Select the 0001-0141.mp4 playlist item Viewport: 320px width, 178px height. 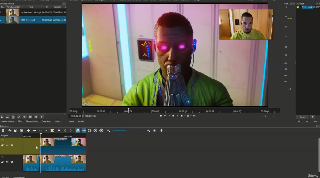28,20
